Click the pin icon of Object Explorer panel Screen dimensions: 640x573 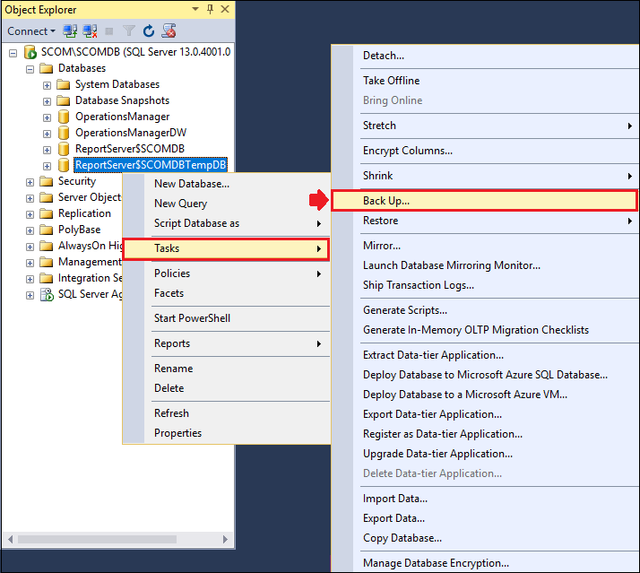[x=211, y=9]
